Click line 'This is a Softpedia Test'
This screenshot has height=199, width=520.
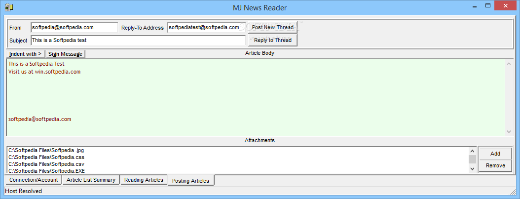click(37, 64)
